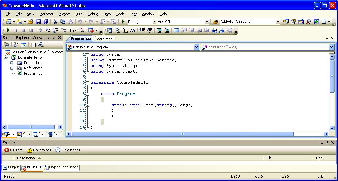Click the Undo arrow icon

click(x=80, y=22)
